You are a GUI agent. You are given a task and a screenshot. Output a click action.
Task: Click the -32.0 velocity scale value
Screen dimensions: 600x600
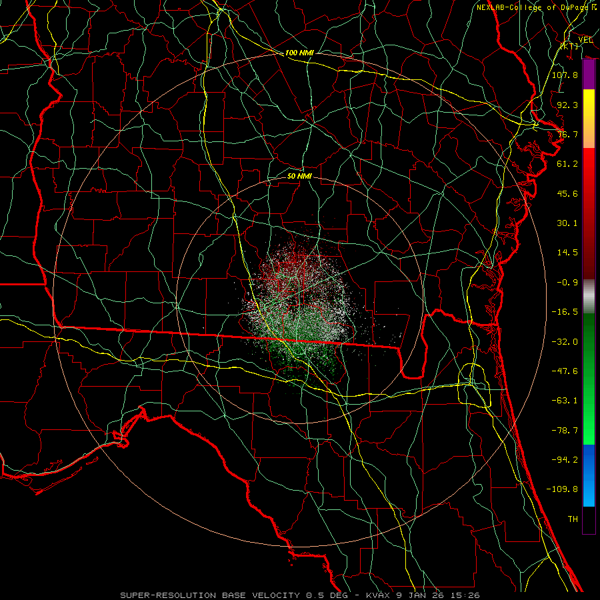(565, 342)
